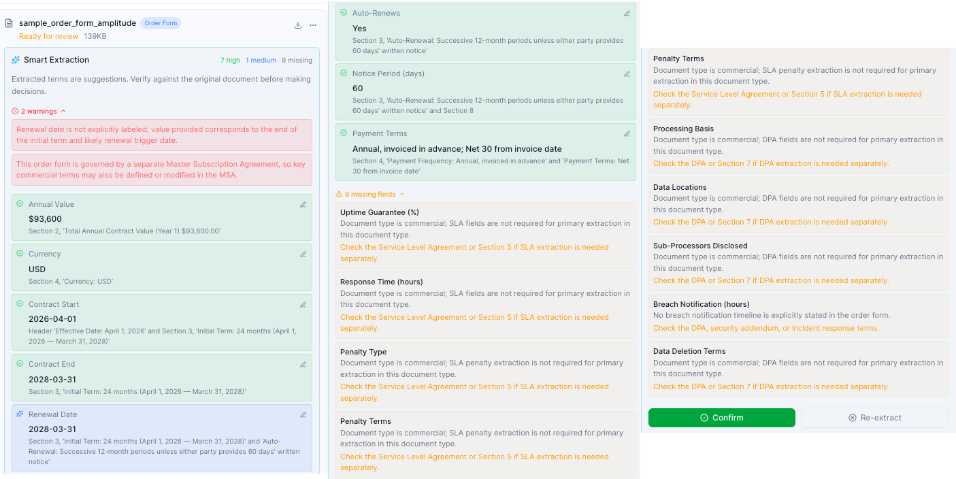Click the Re-extract button
The width and height of the screenshot is (956, 479).
click(874, 417)
